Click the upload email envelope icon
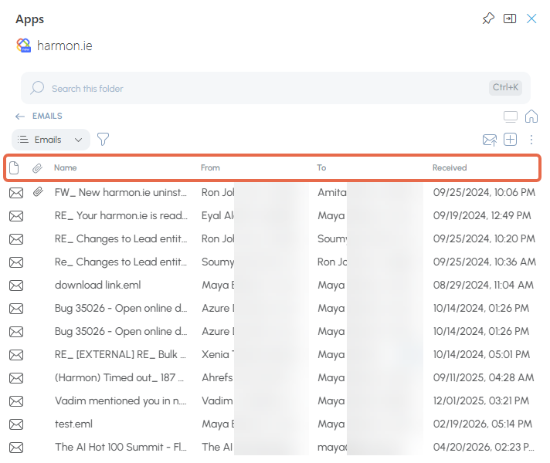550x463 pixels. coord(490,140)
